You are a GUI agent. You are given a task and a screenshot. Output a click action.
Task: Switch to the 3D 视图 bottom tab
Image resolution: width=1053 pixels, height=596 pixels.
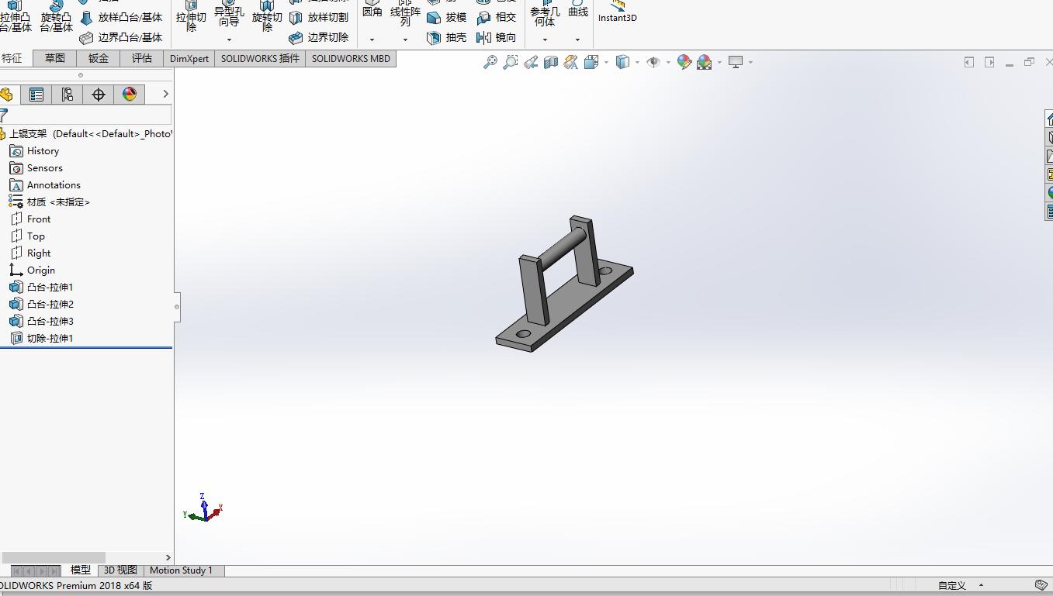120,570
